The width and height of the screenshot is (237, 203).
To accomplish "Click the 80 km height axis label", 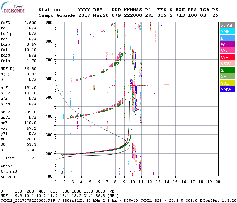I will 50,176.
